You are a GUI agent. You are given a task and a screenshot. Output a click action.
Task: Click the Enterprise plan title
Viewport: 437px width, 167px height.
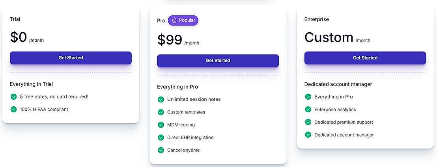pyautogui.click(x=316, y=19)
